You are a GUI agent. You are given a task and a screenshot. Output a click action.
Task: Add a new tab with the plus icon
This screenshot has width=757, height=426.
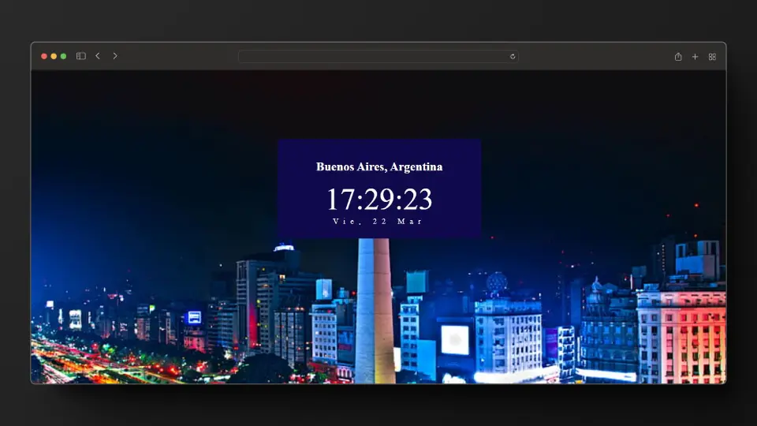click(695, 57)
